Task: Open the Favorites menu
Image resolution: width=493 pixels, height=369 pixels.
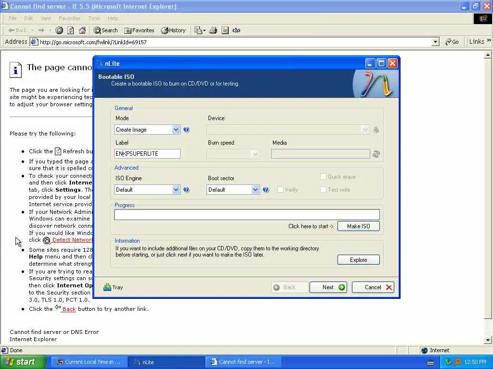Action: point(69,18)
